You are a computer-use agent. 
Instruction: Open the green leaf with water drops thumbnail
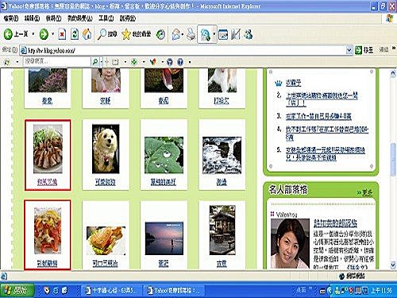point(164,155)
